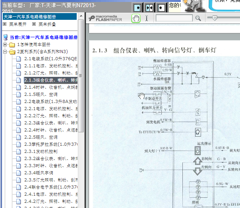Select the FlashPaper hand pan tool

pos(136,19)
